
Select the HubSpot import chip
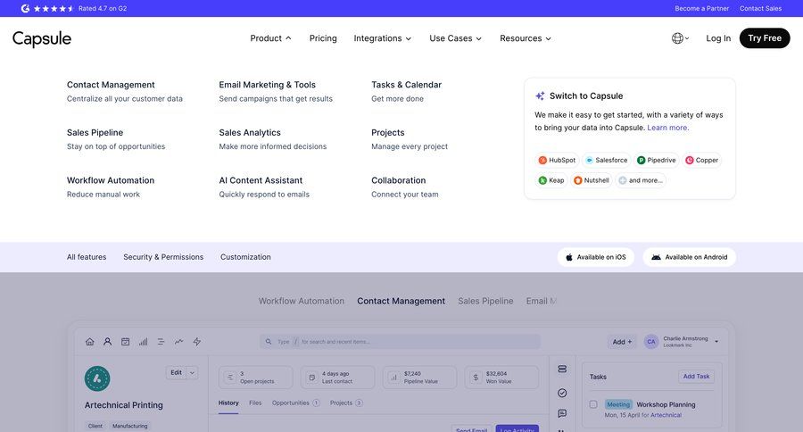(x=557, y=161)
